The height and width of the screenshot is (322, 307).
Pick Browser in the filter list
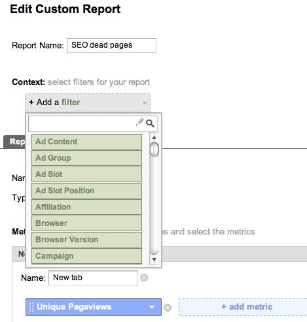coord(86,223)
